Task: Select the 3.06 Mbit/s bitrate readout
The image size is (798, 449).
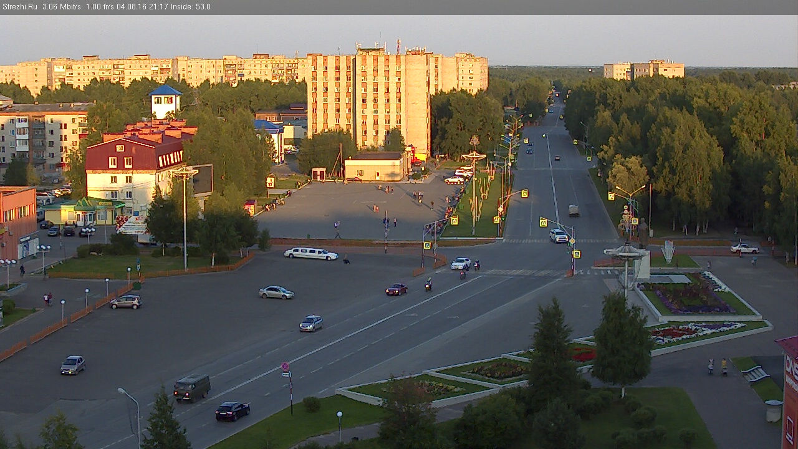Action: point(62,7)
